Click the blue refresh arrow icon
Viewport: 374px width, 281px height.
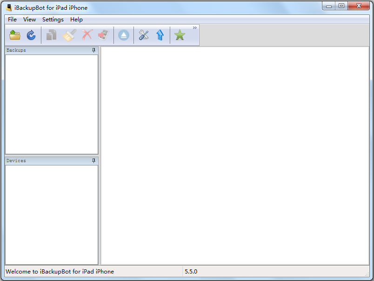click(31, 35)
